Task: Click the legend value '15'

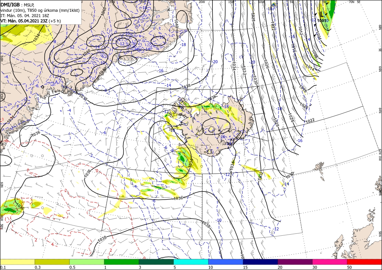Action: pyautogui.click(x=245, y=267)
